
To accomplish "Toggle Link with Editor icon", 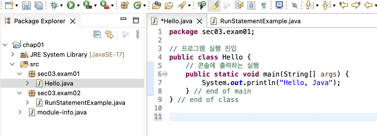I will click(109, 34).
